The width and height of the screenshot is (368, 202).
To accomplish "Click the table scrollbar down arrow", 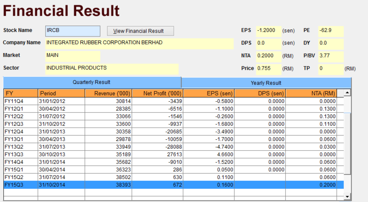I will (x=347, y=197).
